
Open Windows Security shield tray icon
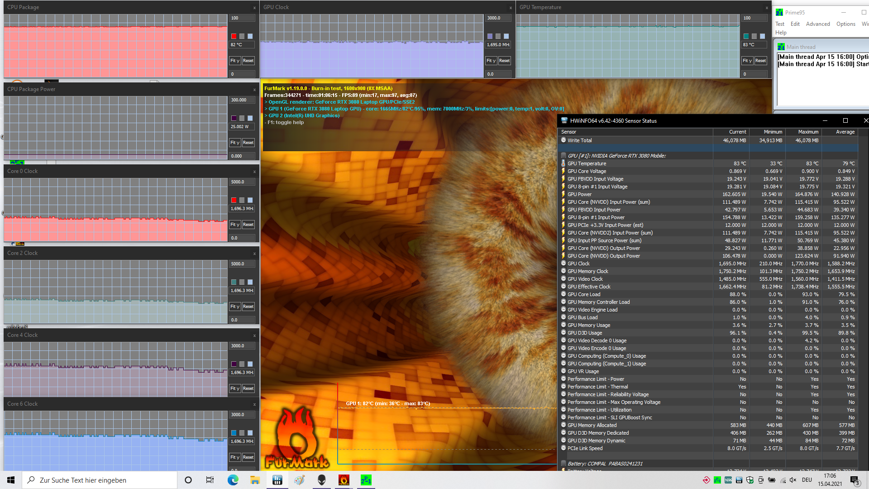coord(750,480)
